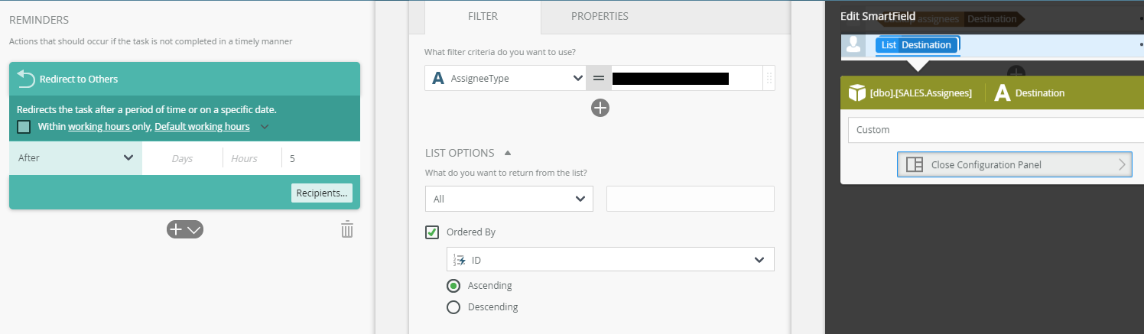Expand the ID order-by dropdown
The width and height of the screenshot is (1144, 334).
coord(610,260)
